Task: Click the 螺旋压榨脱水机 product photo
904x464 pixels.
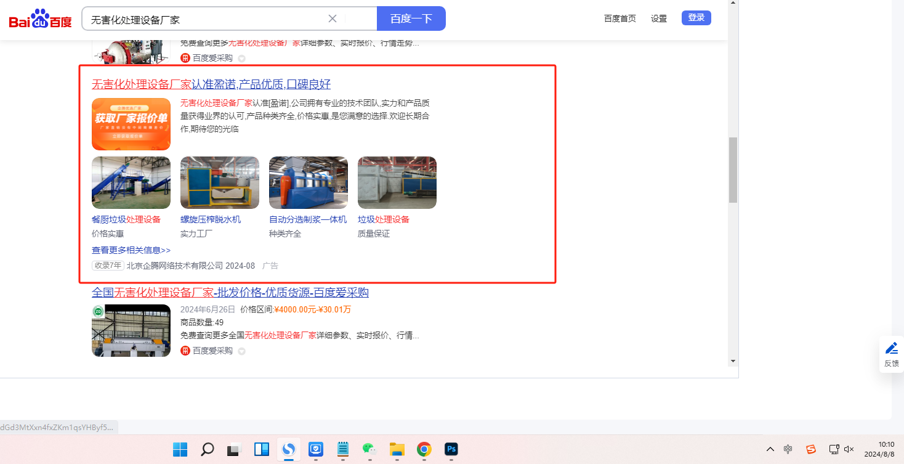Action: point(220,182)
